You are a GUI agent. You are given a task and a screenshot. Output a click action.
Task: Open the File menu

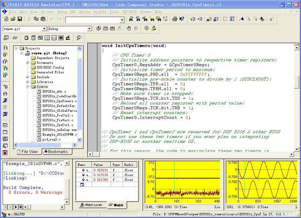pos(12,12)
